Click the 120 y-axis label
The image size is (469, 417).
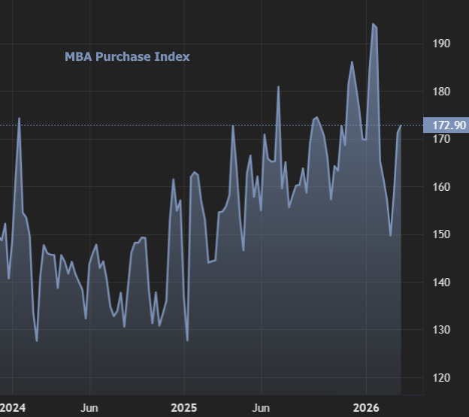click(x=442, y=378)
